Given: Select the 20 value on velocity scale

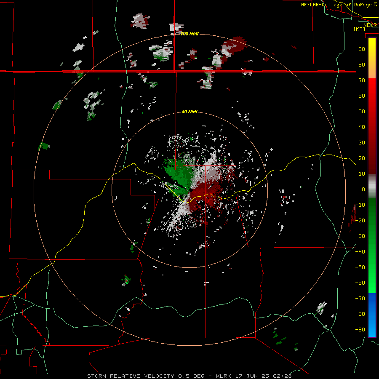Looking at the screenshot, I should click(x=362, y=158).
